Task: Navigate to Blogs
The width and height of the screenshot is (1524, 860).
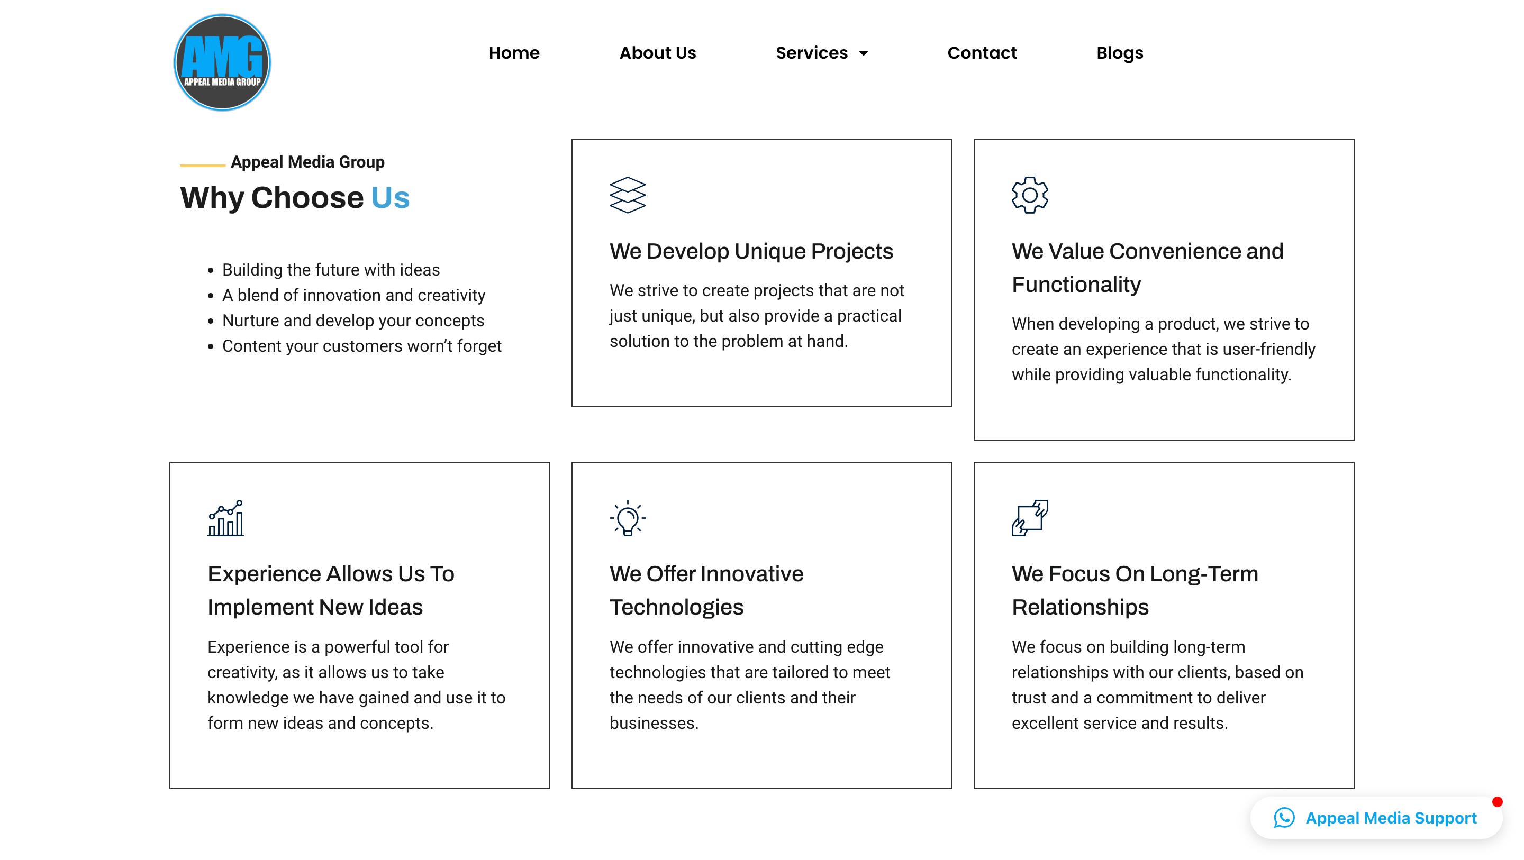Action: [1119, 53]
